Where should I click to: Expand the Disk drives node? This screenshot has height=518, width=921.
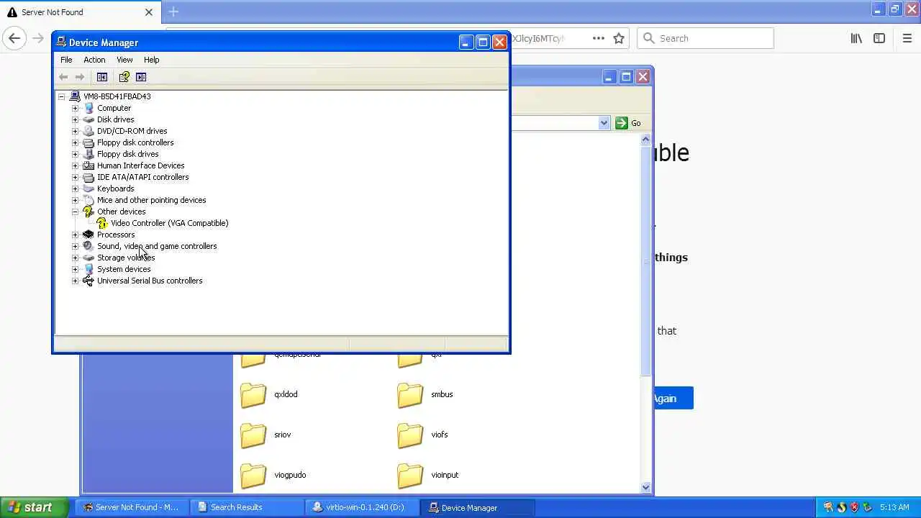pos(75,119)
